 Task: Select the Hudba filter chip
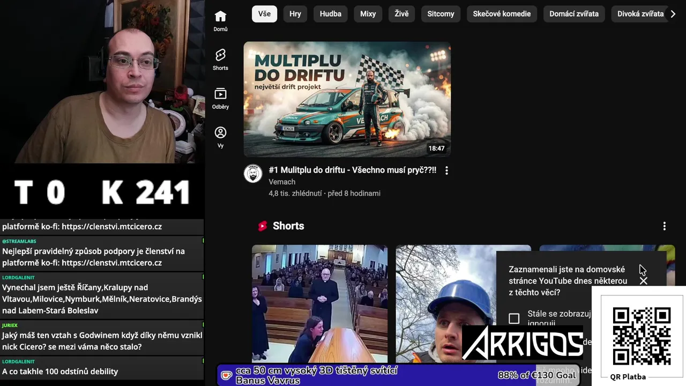[331, 14]
